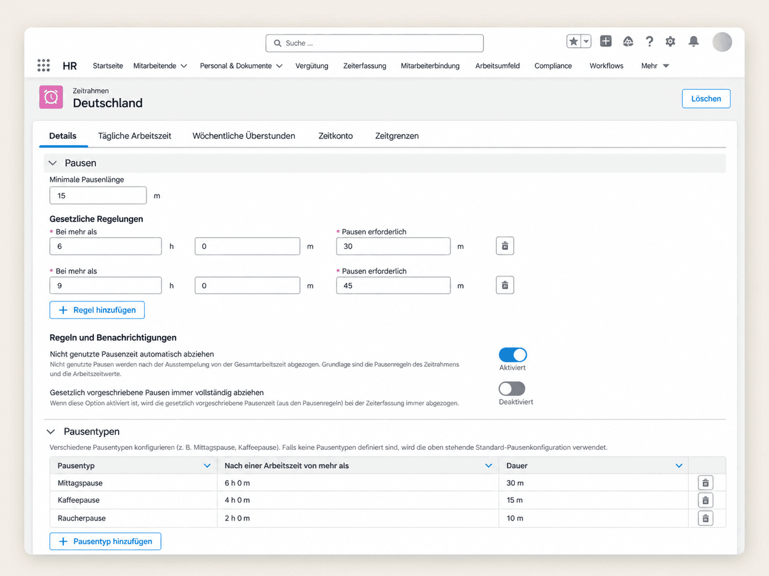This screenshot has width=769, height=576.
Task: Open the favorites list dropdown arrow
Action: coord(586,41)
